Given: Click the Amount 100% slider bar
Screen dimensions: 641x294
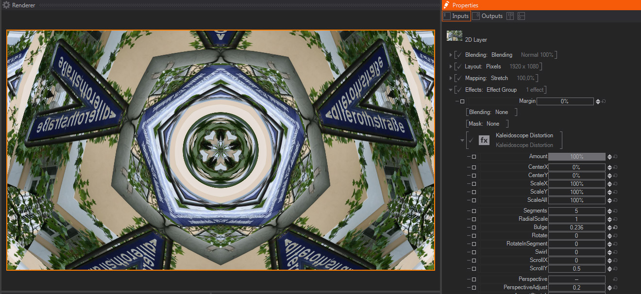Looking at the screenshot, I should [x=576, y=157].
